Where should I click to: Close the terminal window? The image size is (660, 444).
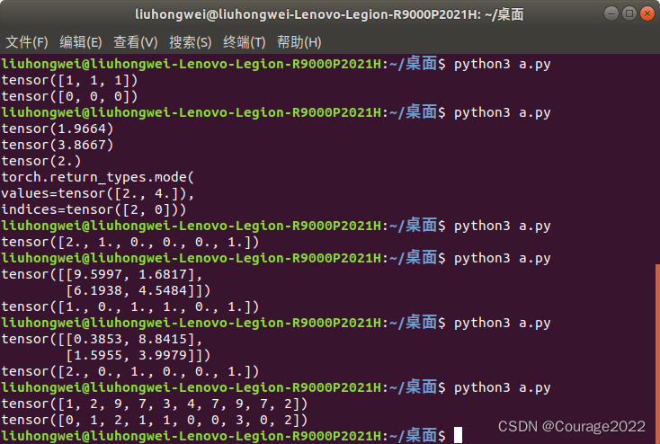pyautogui.click(x=647, y=13)
